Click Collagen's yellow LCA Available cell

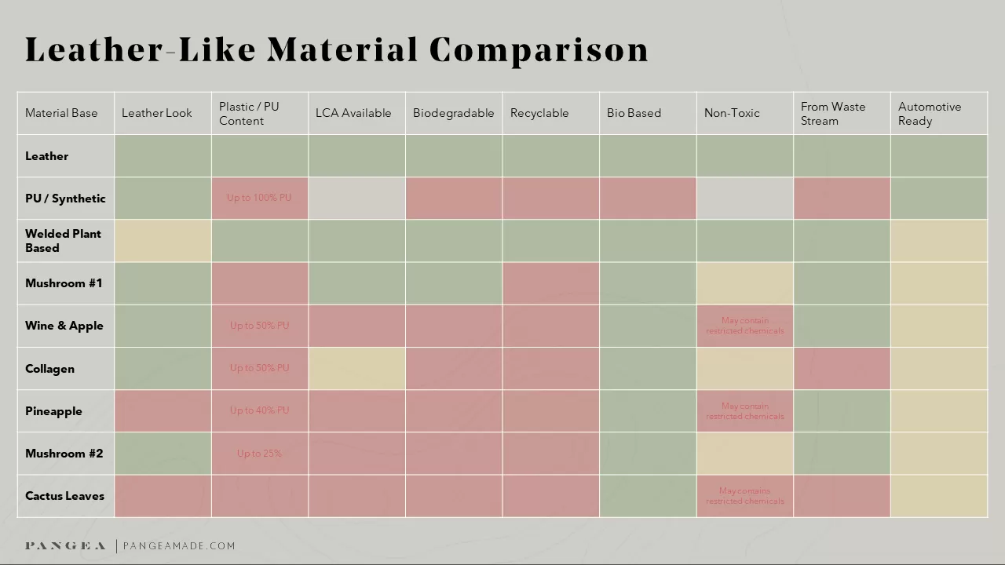pos(356,368)
